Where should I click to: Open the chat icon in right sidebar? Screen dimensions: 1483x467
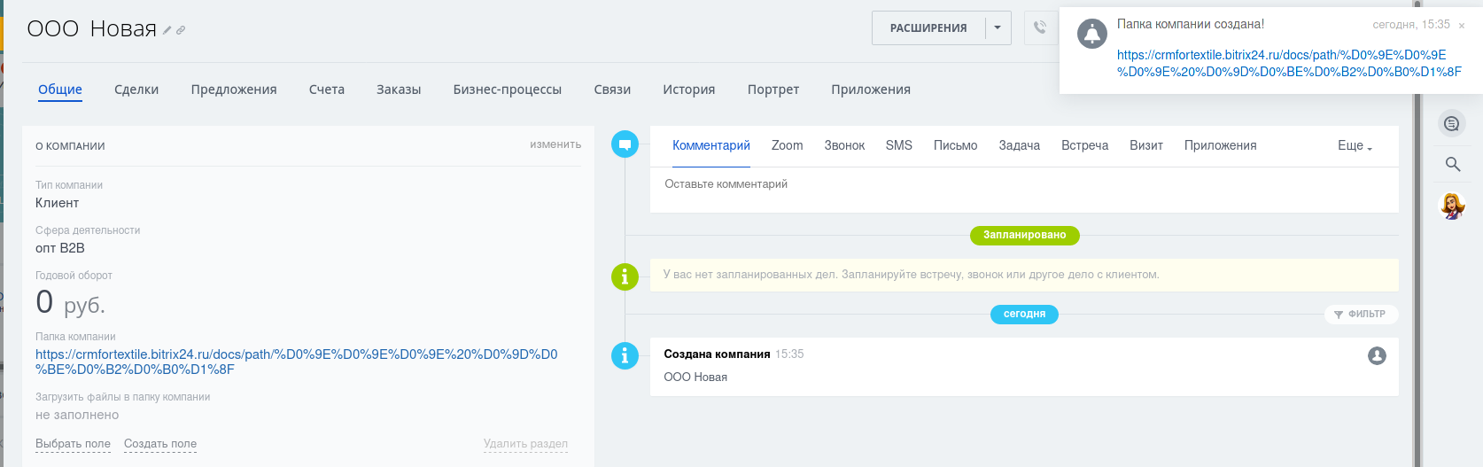click(1451, 124)
